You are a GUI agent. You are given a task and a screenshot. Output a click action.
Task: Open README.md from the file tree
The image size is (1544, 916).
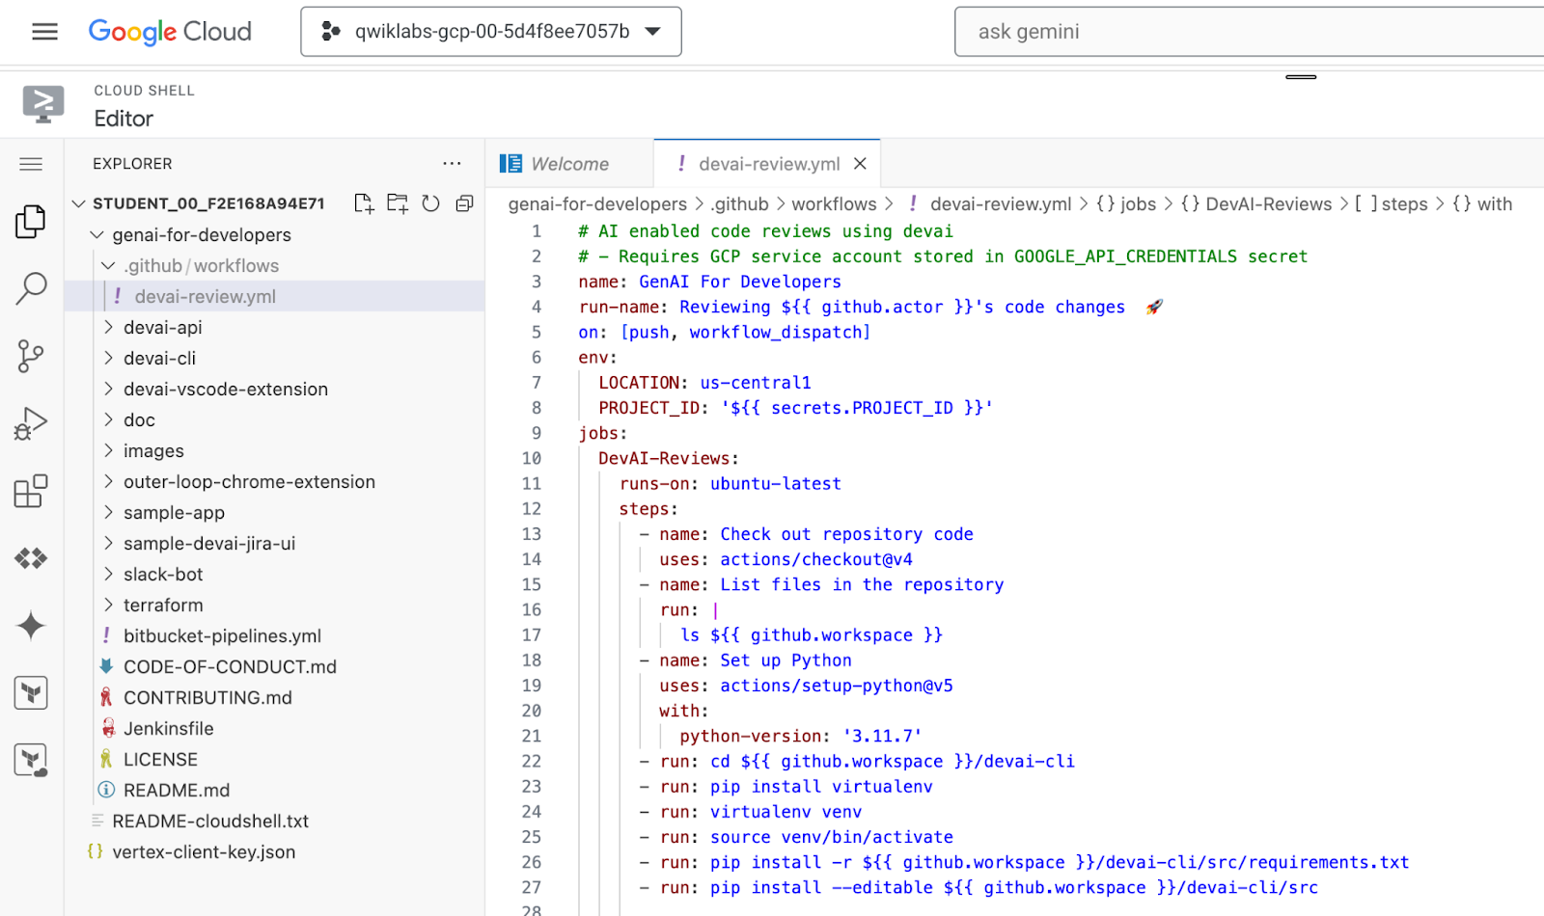pos(176,791)
